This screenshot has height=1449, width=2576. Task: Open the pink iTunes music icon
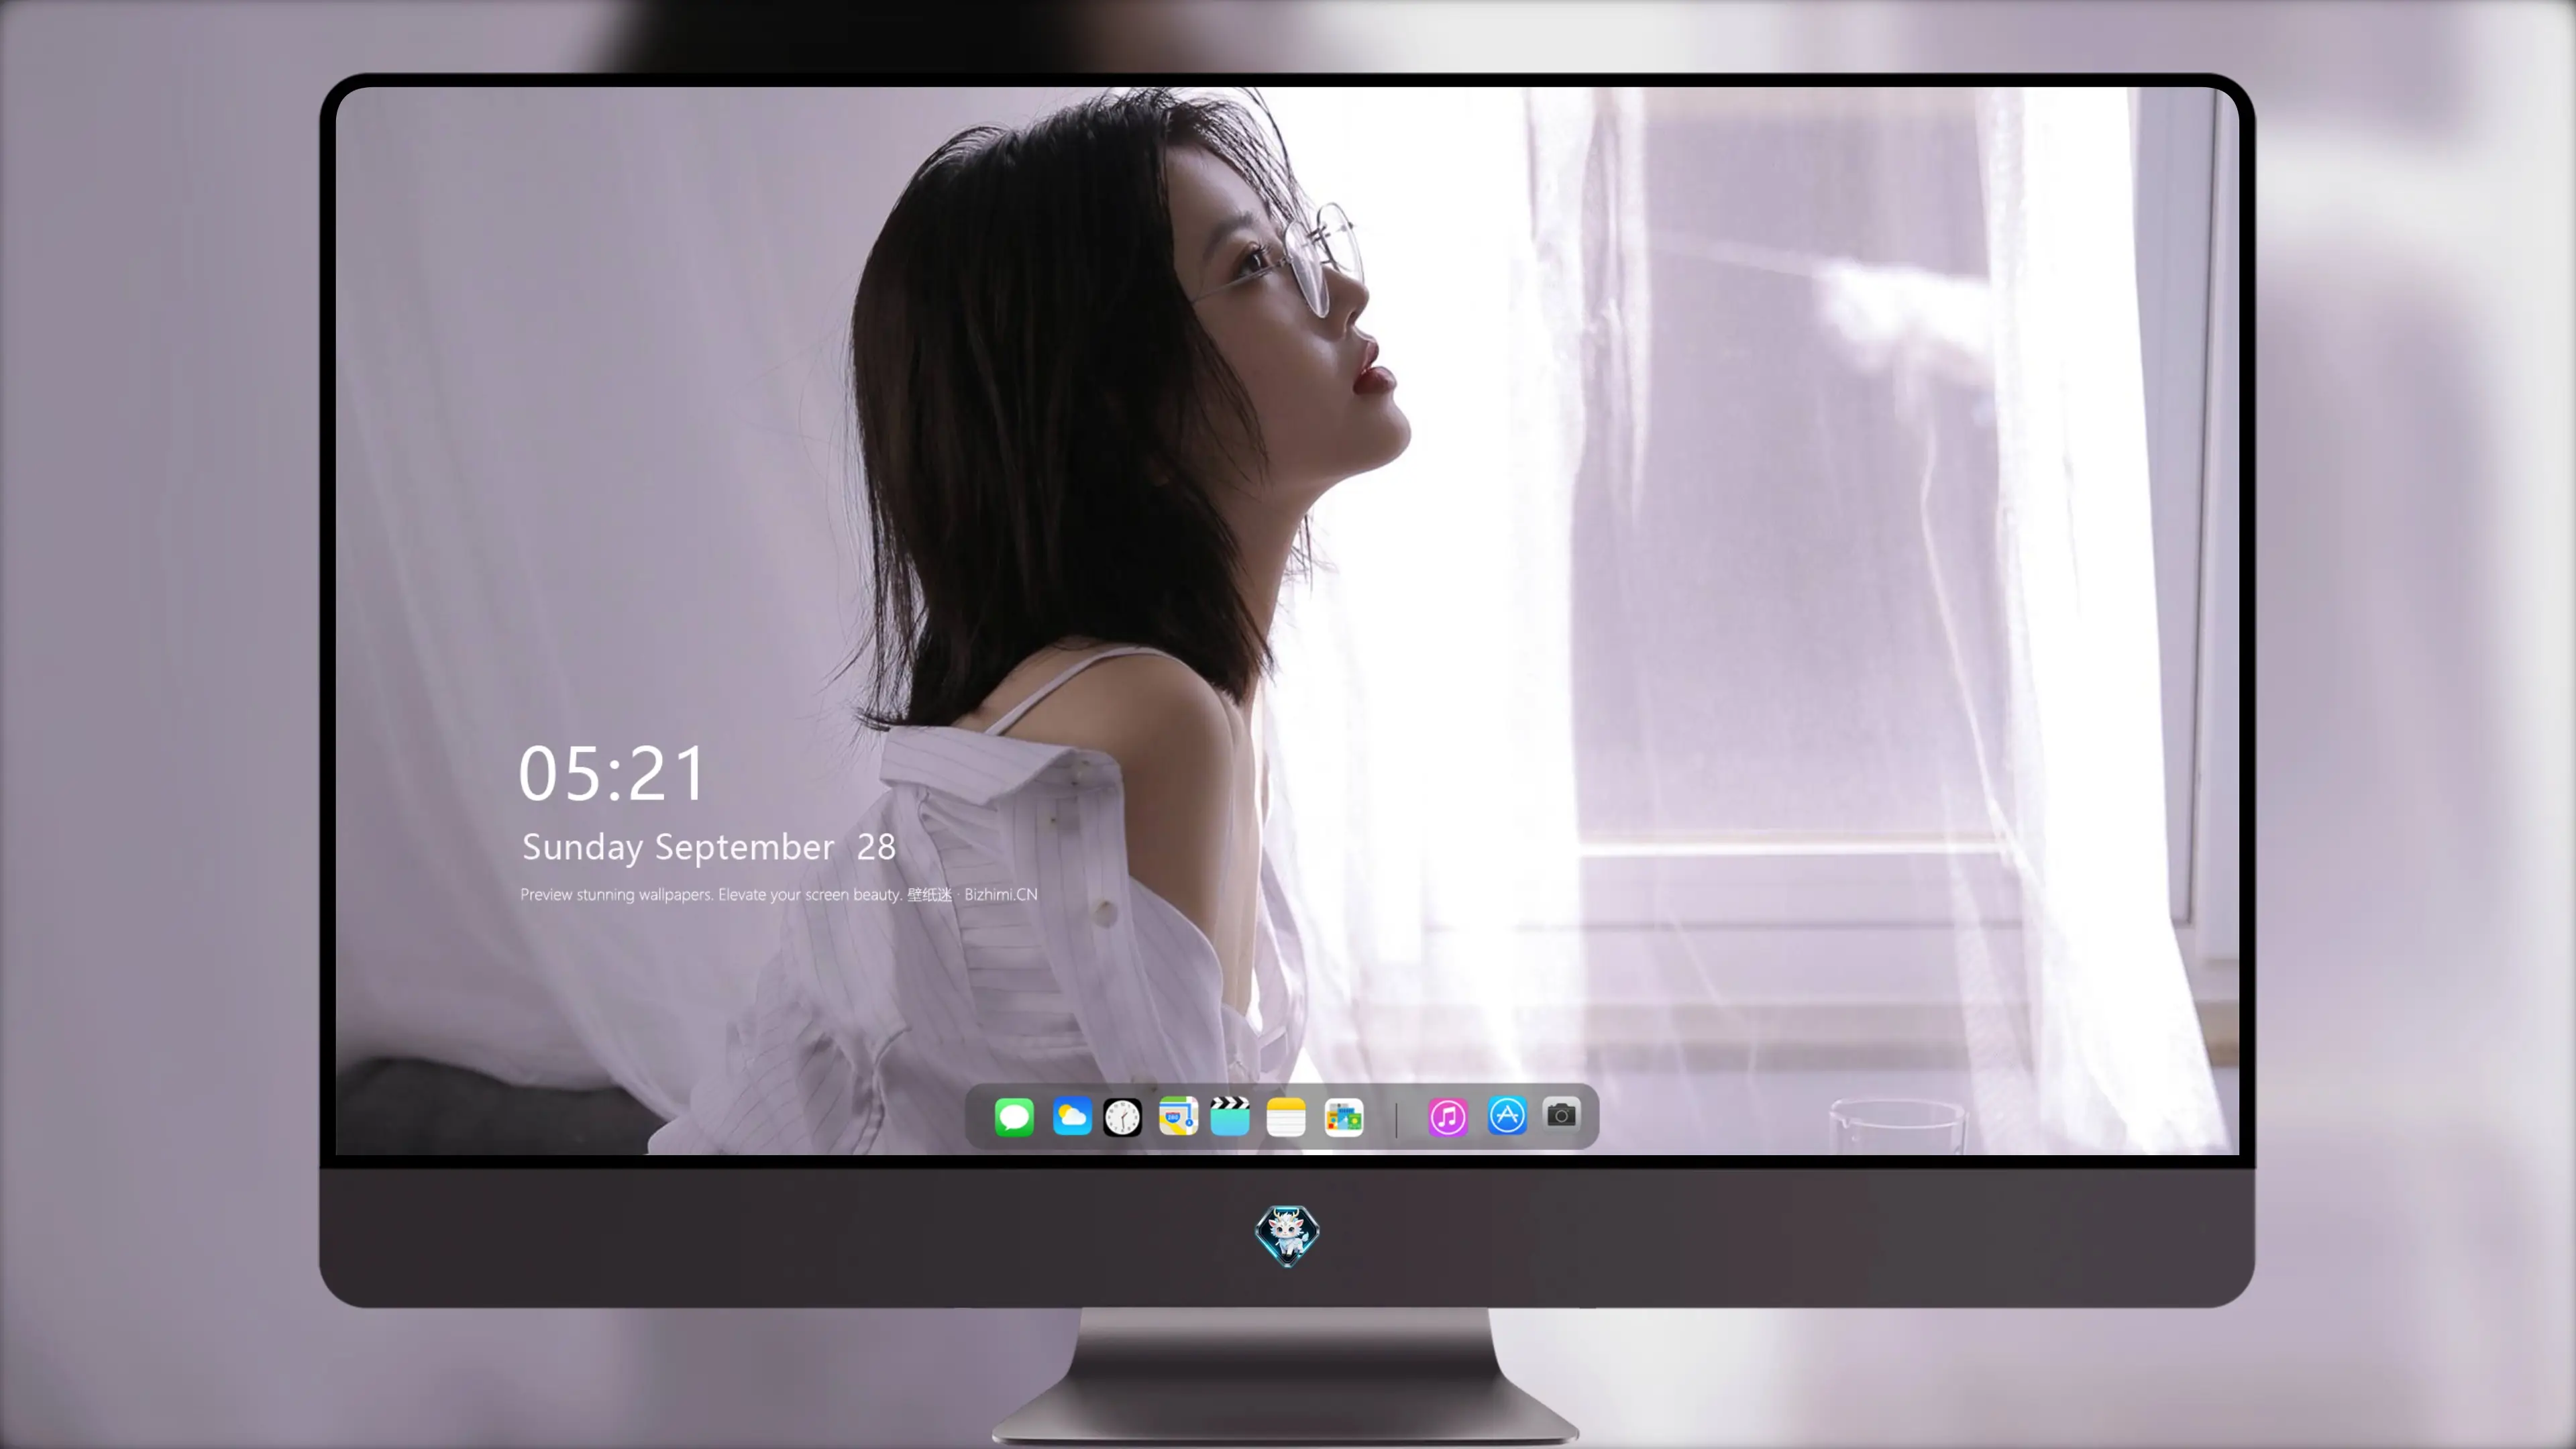tap(1448, 1117)
